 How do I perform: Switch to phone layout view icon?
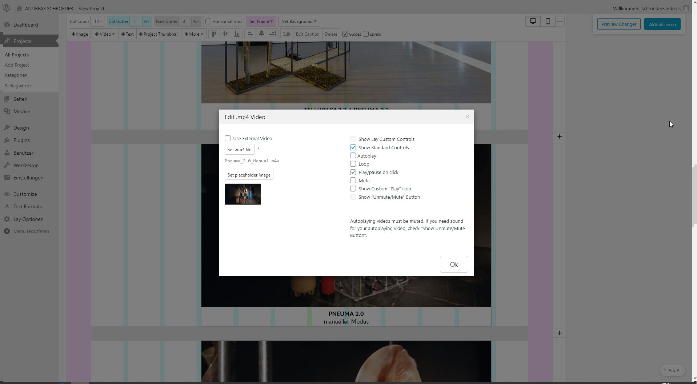click(x=548, y=21)
